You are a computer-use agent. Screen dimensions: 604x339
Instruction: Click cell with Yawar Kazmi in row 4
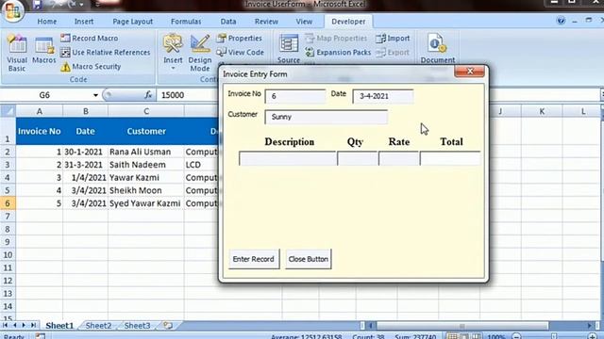point(146,178)
